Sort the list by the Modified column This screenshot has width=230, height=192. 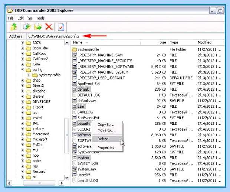click(210, 43)
